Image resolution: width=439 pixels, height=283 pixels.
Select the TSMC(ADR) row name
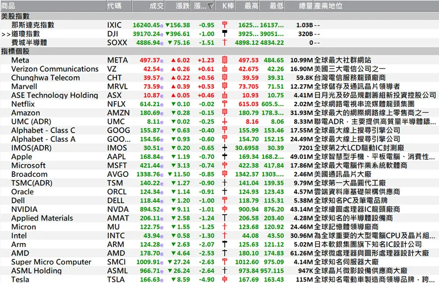32,183
